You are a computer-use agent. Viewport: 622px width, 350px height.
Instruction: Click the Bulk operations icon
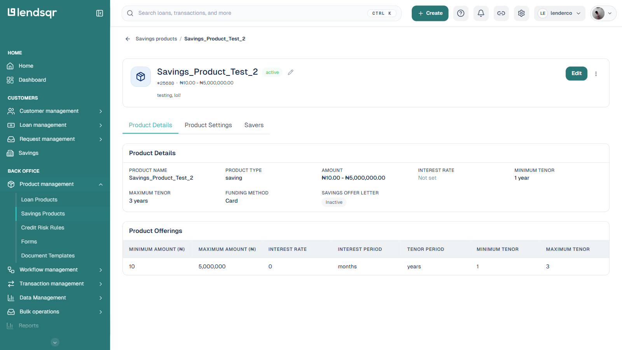[11, 312]
